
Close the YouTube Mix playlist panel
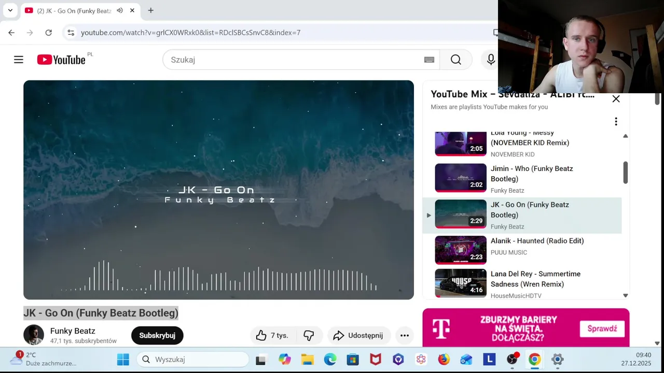616,99
